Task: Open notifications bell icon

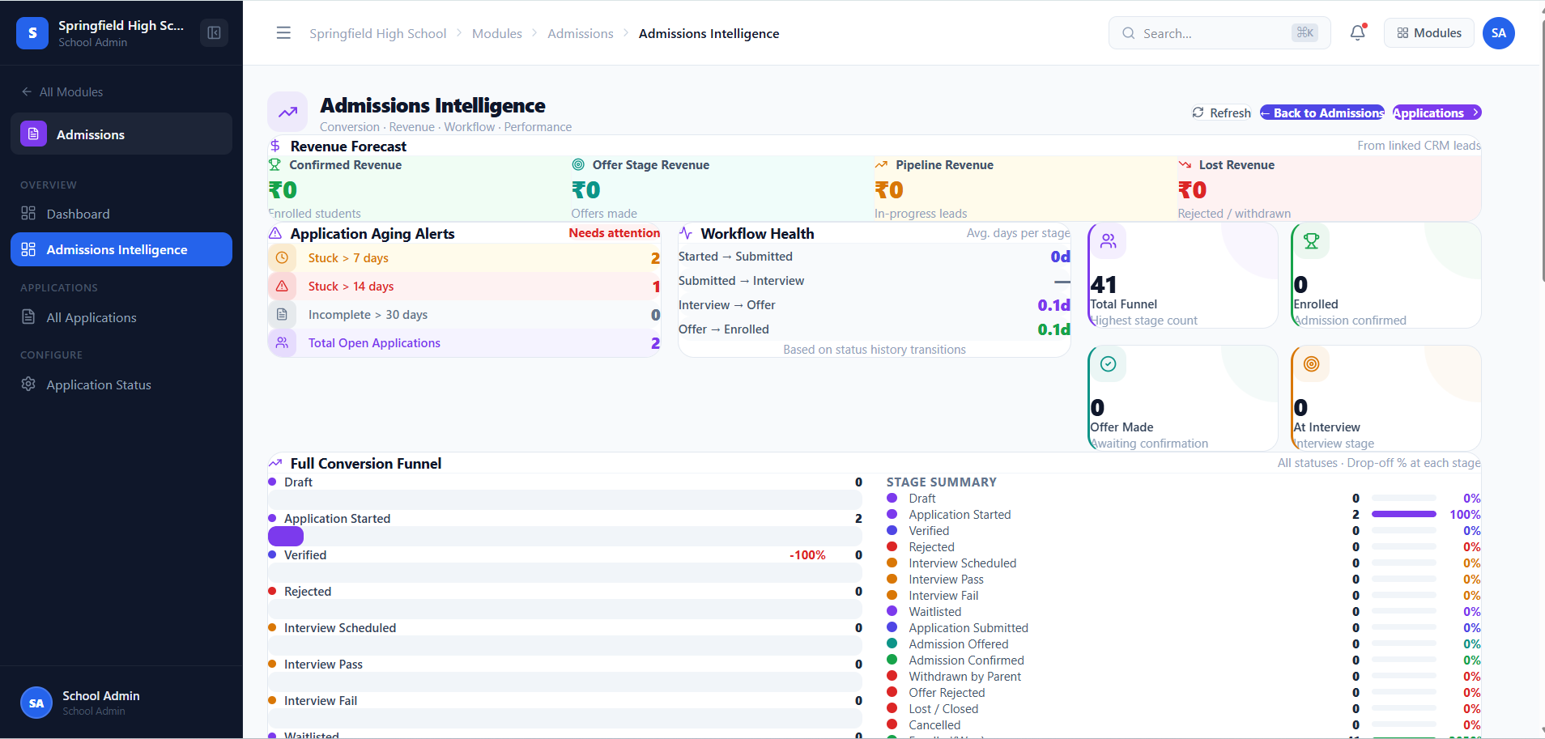Action: coord(1358,33)
